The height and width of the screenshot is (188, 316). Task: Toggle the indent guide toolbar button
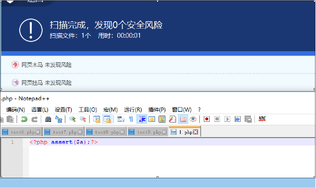click(141, 119)
